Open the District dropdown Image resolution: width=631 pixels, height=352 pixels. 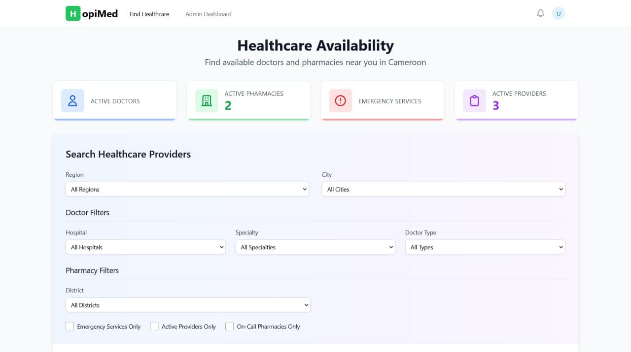coord(188,305)
